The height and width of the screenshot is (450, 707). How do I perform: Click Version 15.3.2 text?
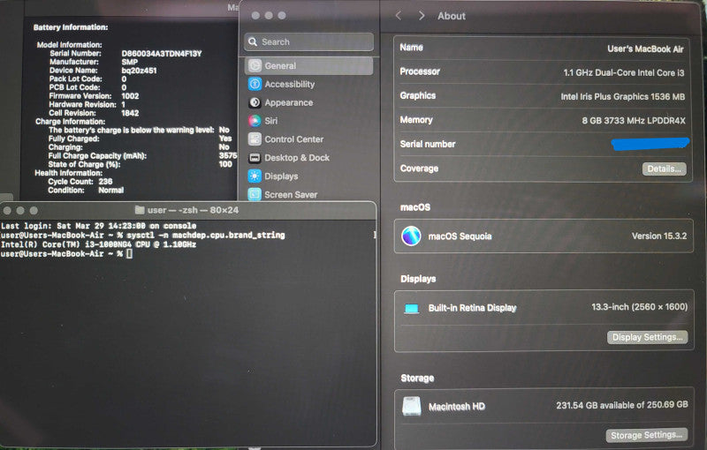659,236
